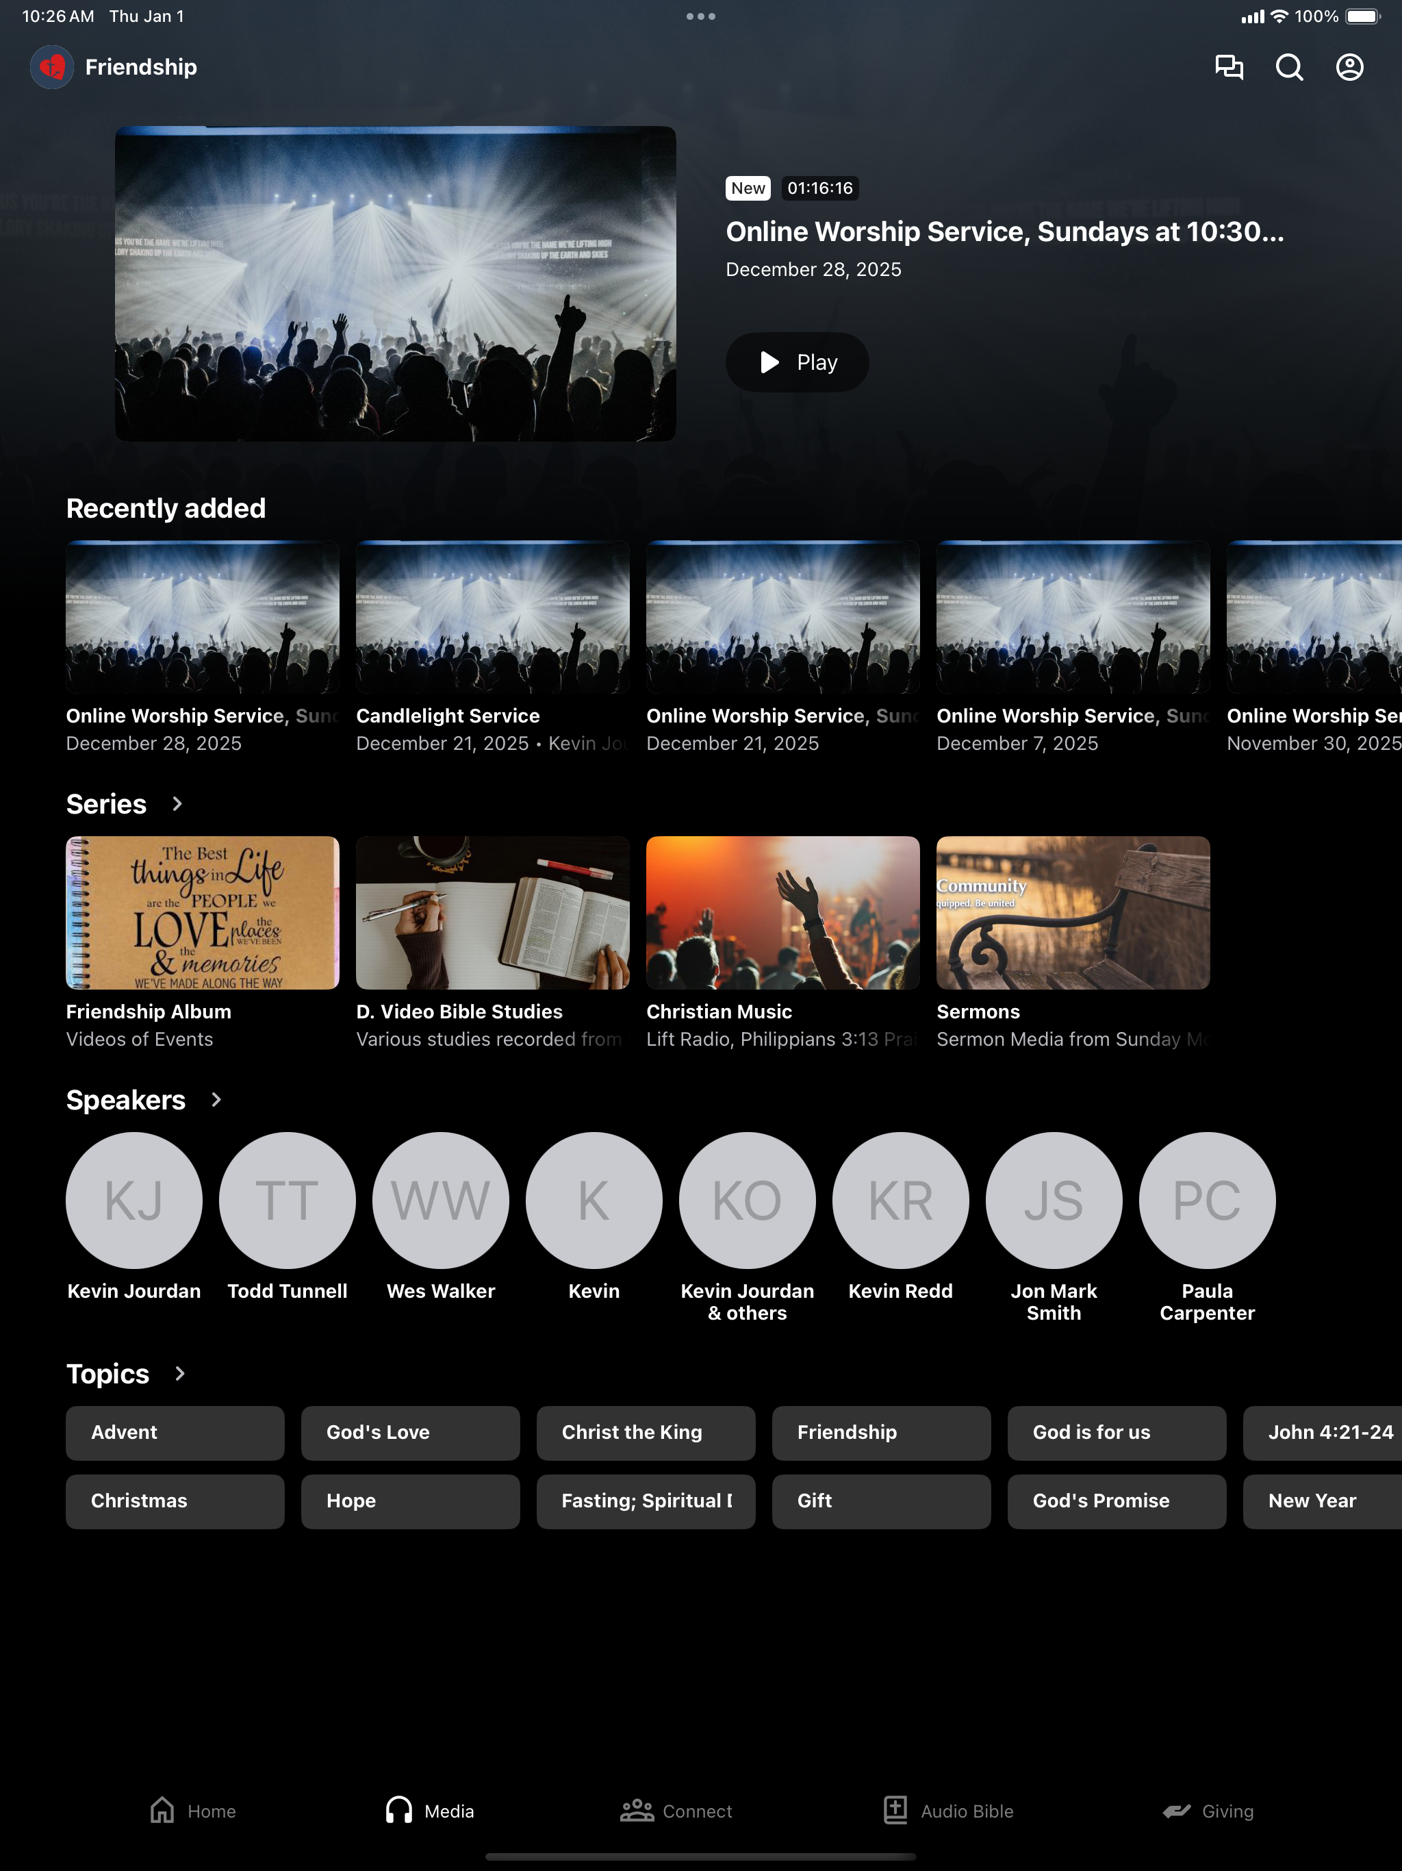The width and height of the screenshot is (1402, 1871).
Task: Open the Sermons series
Action: (x=1072, y=943)
